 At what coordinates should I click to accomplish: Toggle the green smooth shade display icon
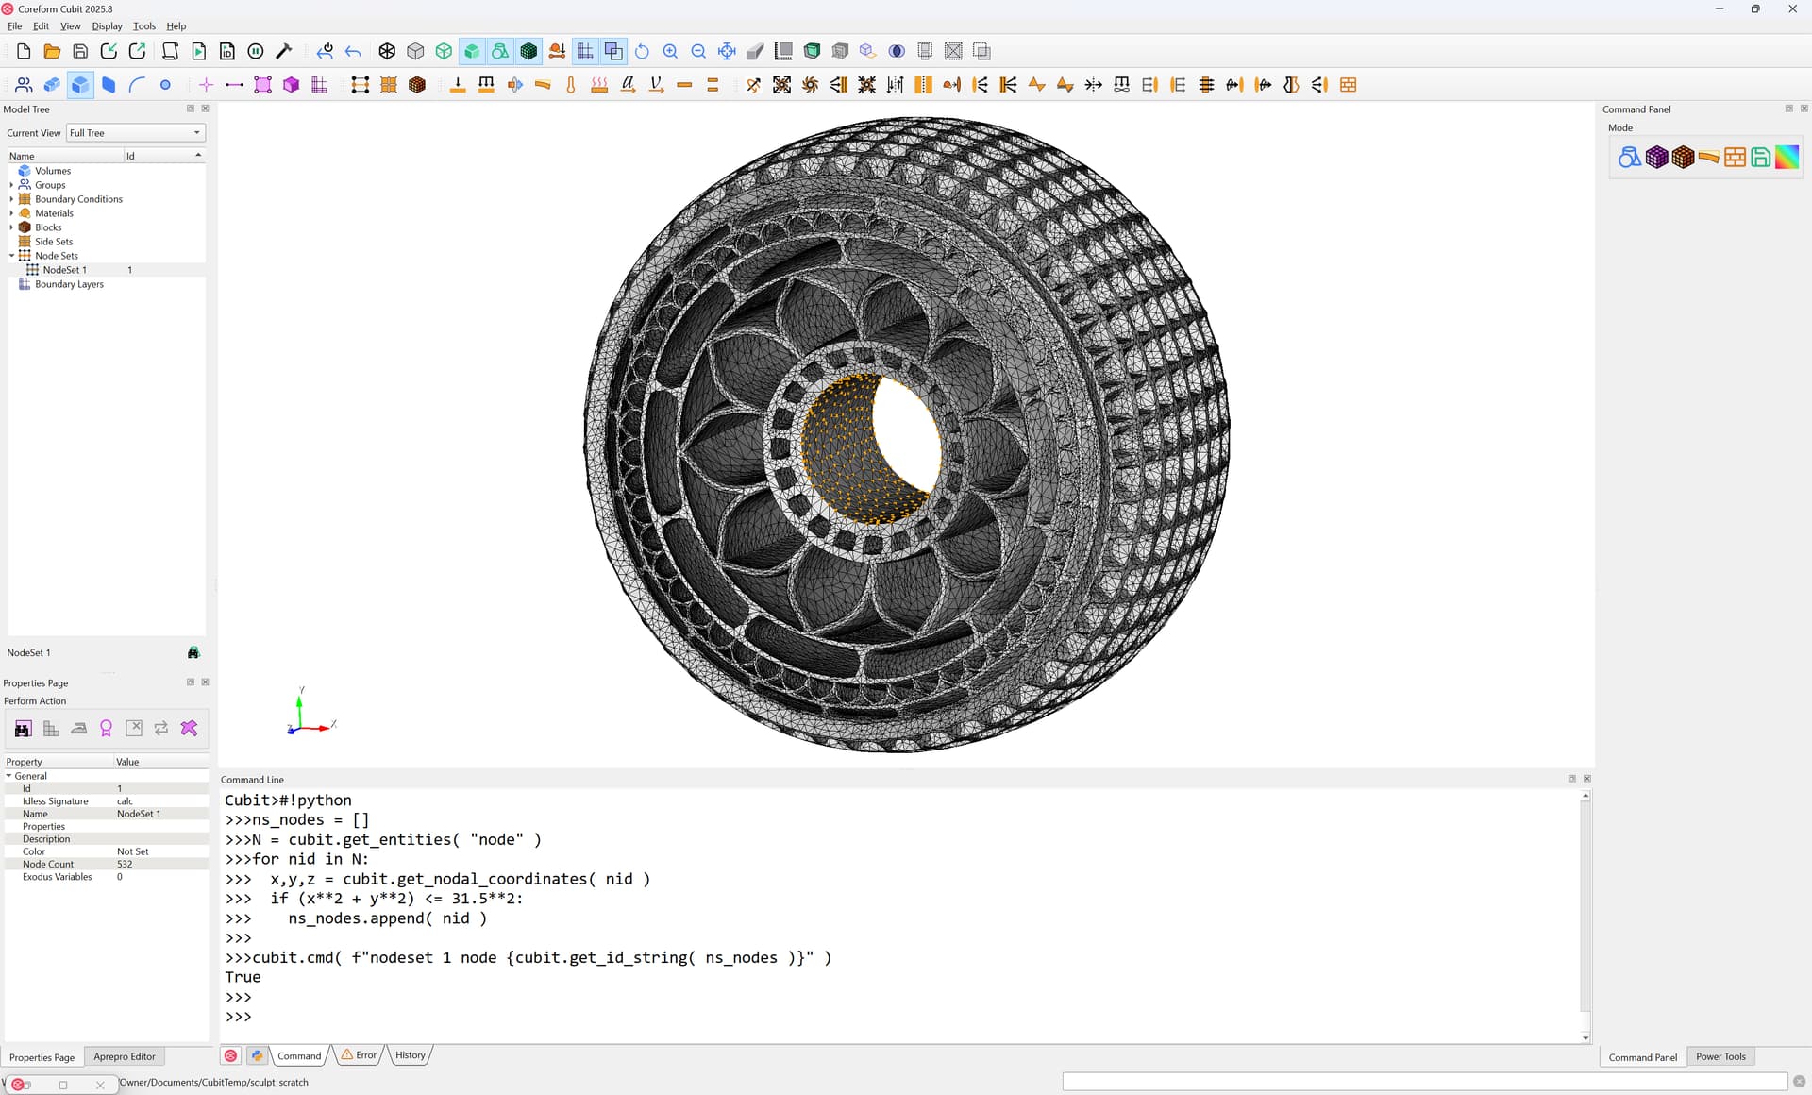pyautogui.click(x=472, y=52)
